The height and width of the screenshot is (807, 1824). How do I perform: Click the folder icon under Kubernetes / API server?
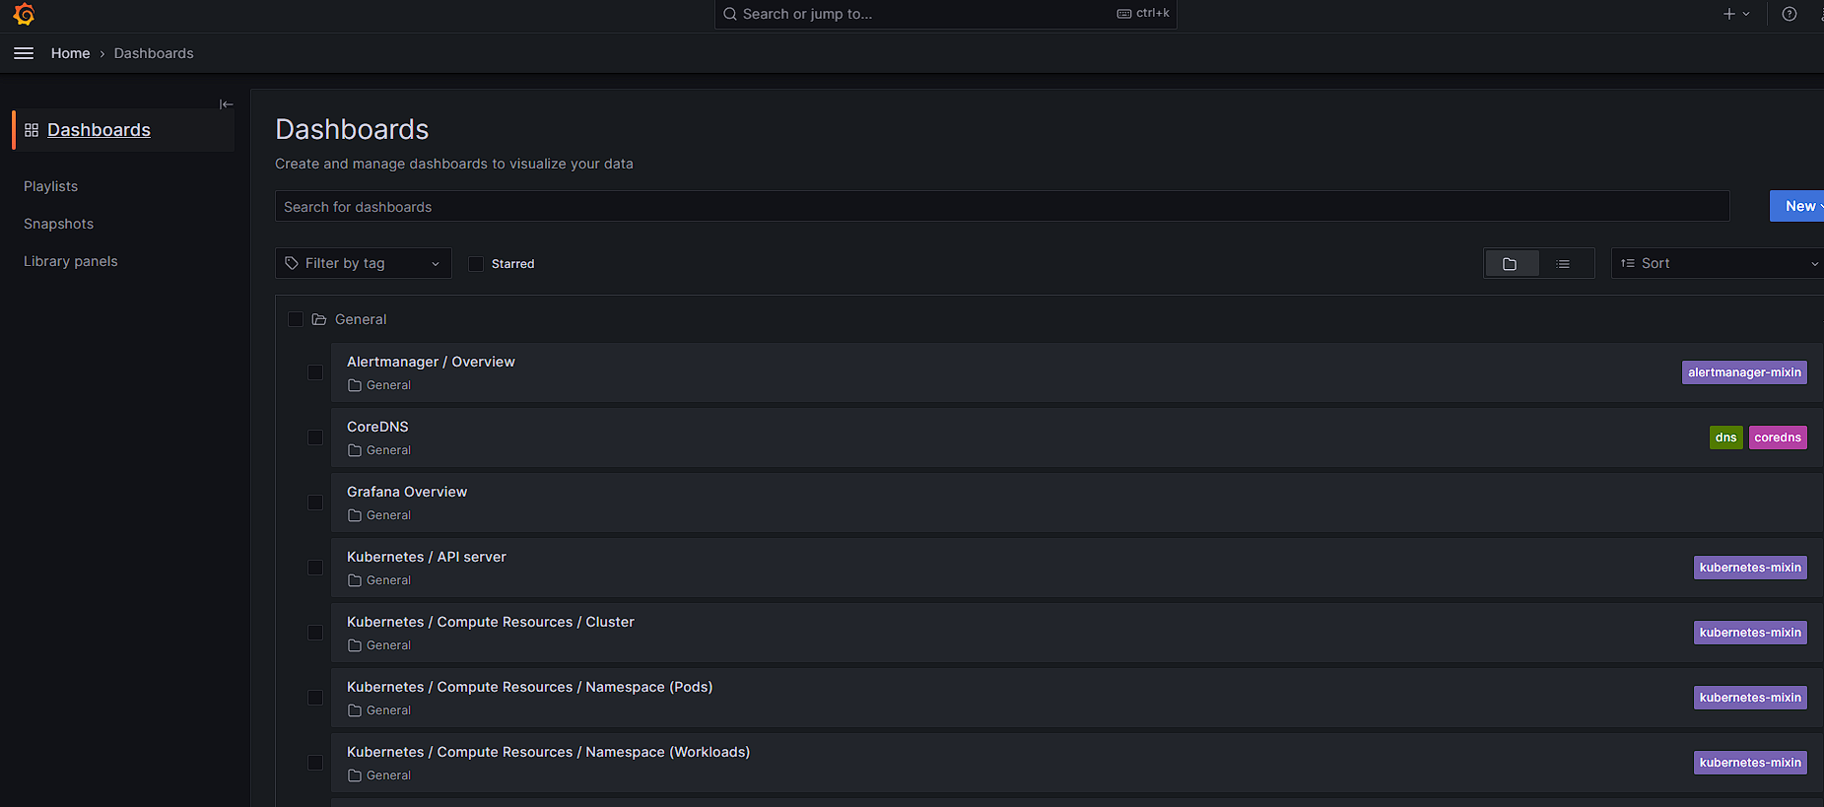point(355,580)
